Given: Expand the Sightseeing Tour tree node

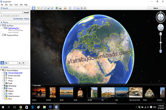Looking at the screenshot, I should click(2, 28).
